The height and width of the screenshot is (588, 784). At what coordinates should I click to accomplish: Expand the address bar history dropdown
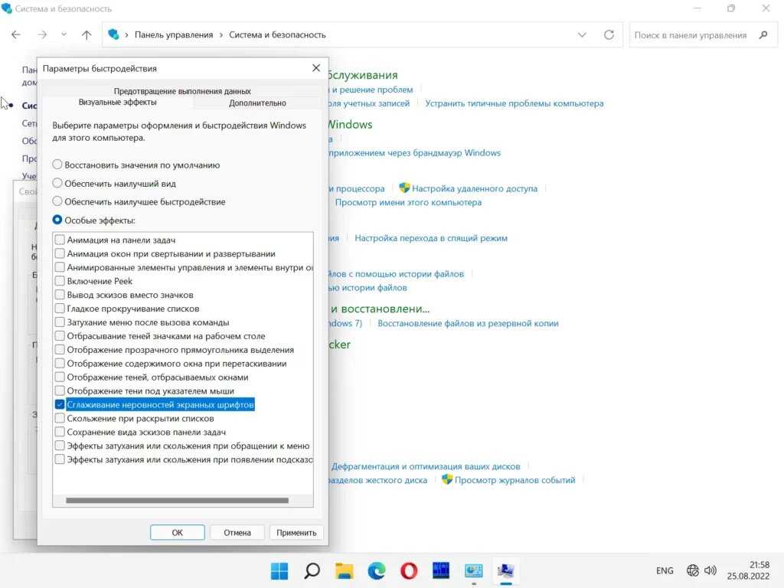click(x=582, y=34)
